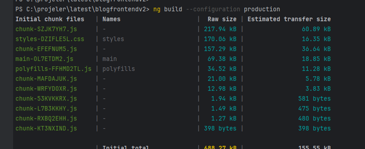
Task: Click raw size value 170.06 kB
Action: coord(220,39)
